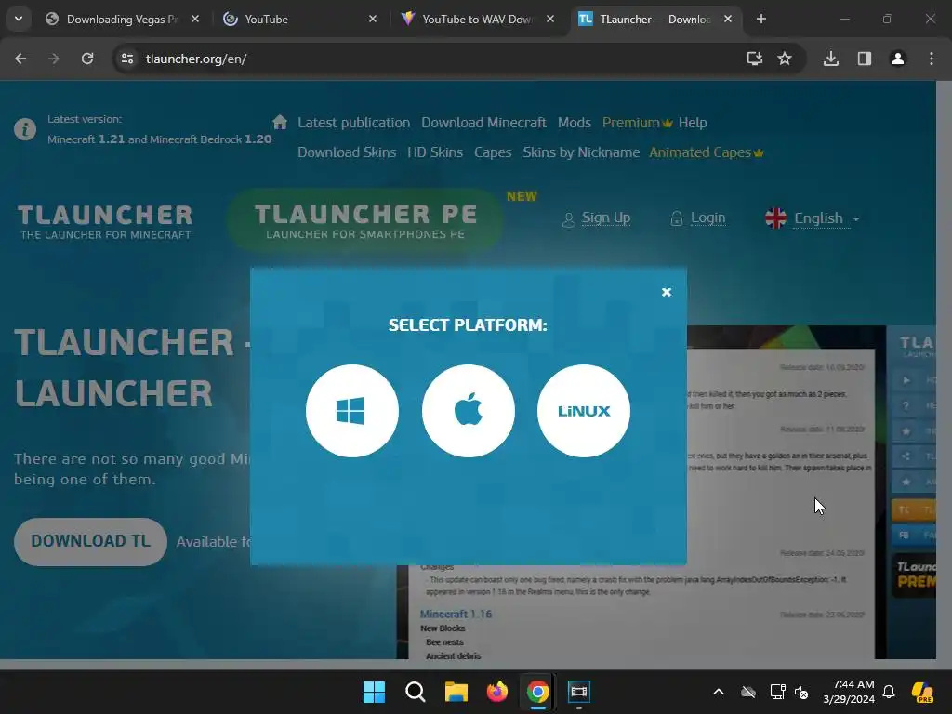Bookmark this page with the star icon
The height and width of the screenshot is (714, 952).
[x=785, y=59]
